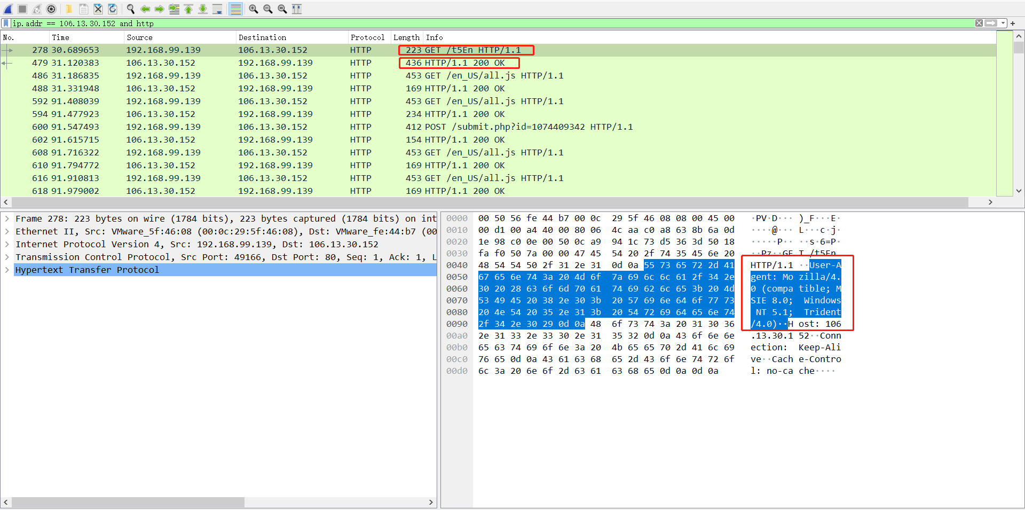The image size is (1025, 510).
Task: Open capture options gear icon
Action: pos(51,9)
